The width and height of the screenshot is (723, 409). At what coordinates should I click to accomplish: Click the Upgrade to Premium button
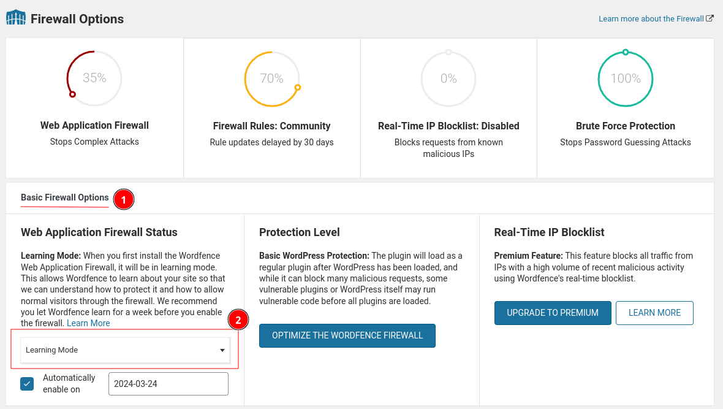tap(552, 313)
